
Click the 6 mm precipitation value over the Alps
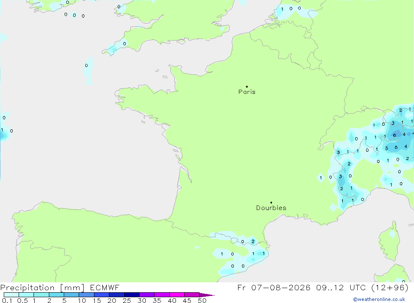[395, 135]
